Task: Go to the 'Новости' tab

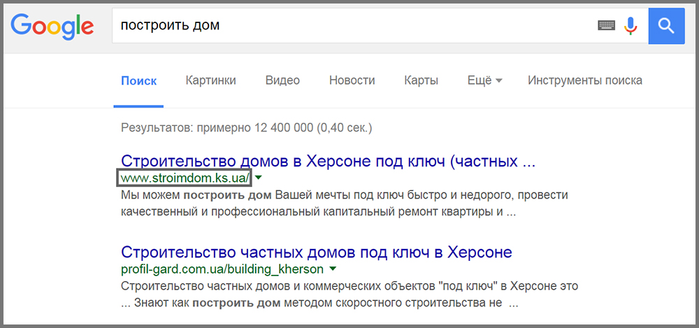Action: [x=352, y=80]
